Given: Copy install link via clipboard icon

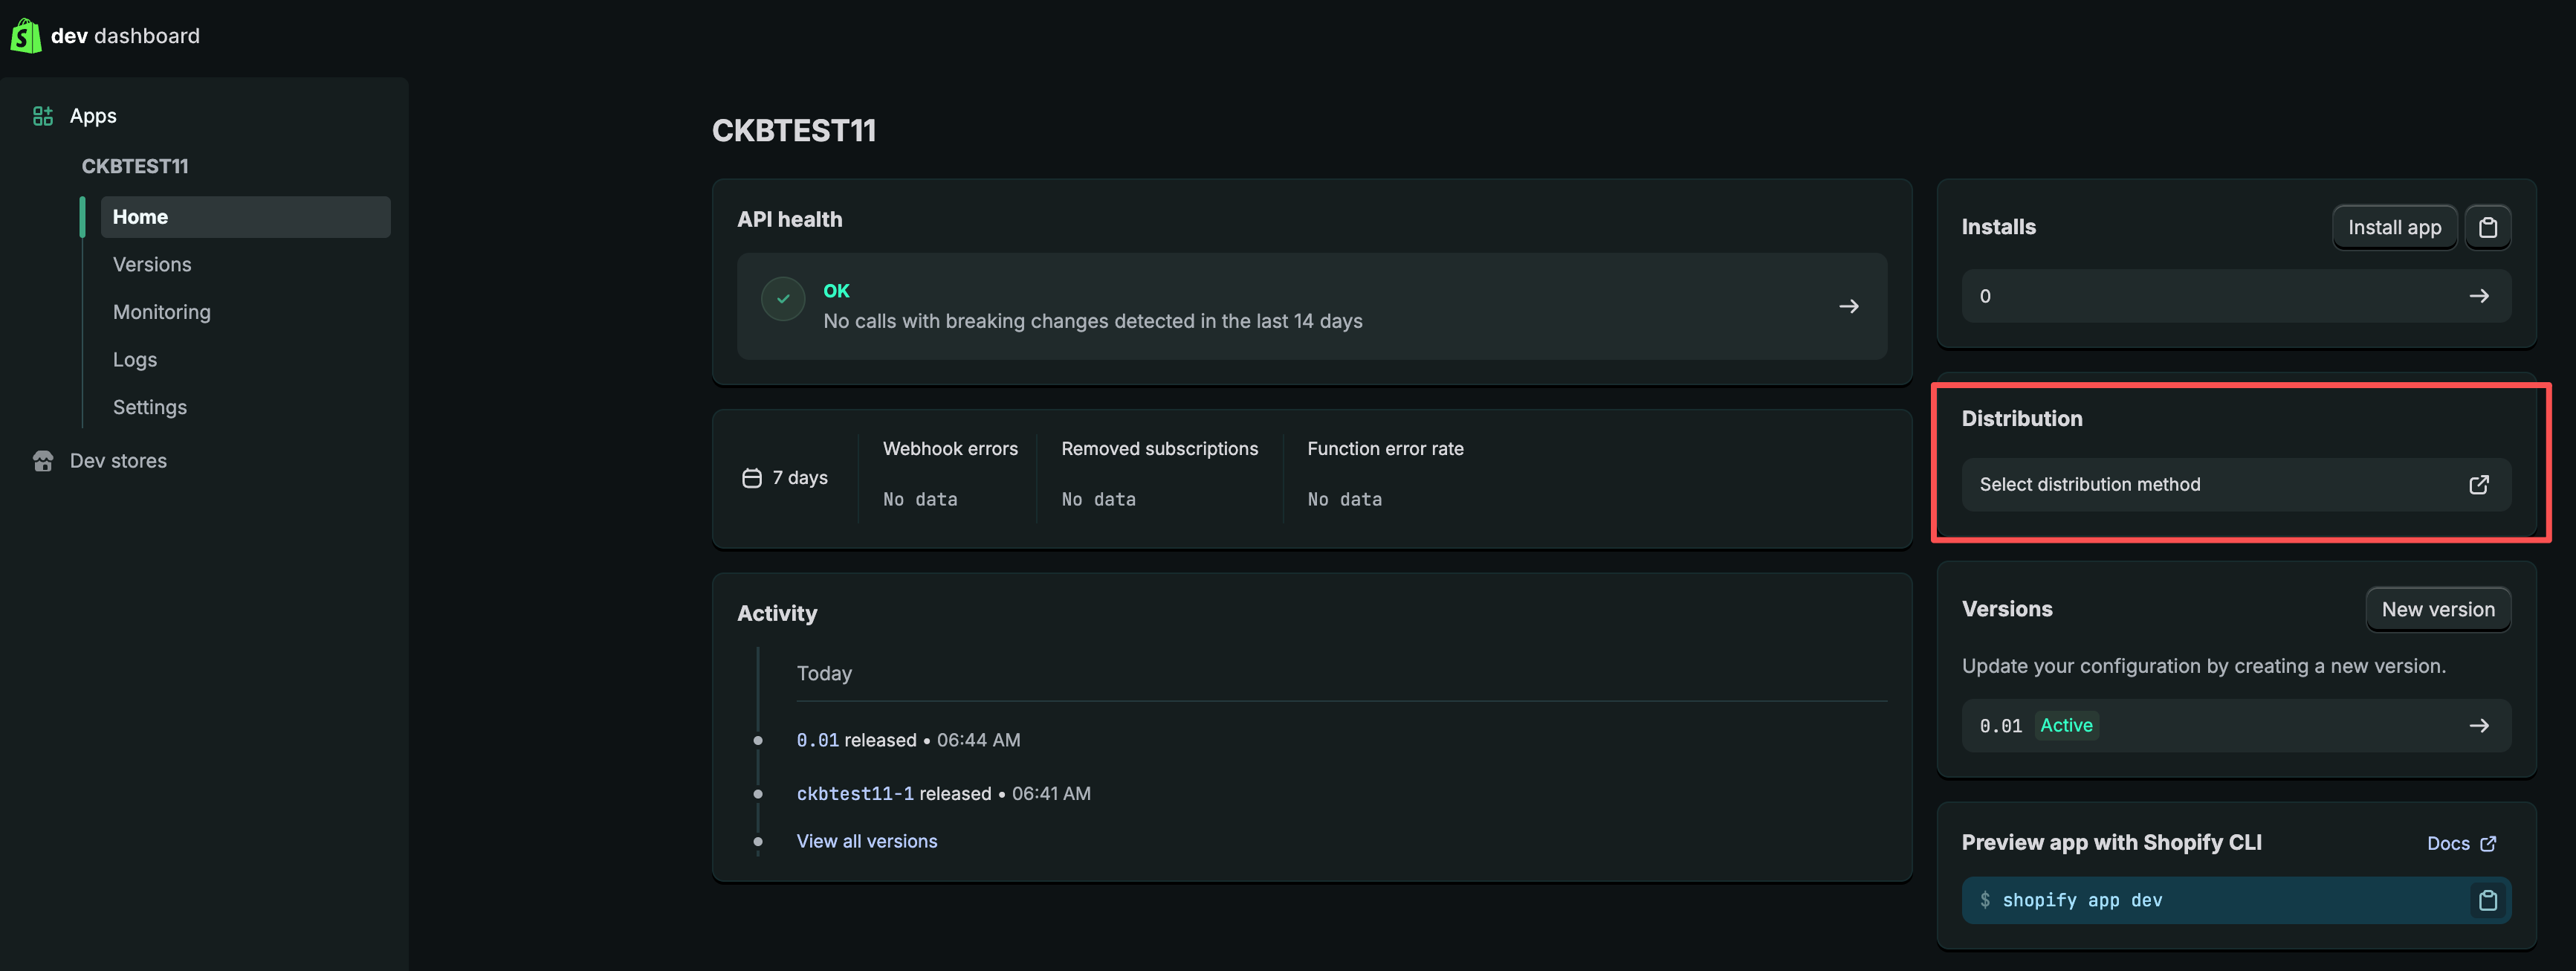Looking at the screenshot, I should (2487, 228).
